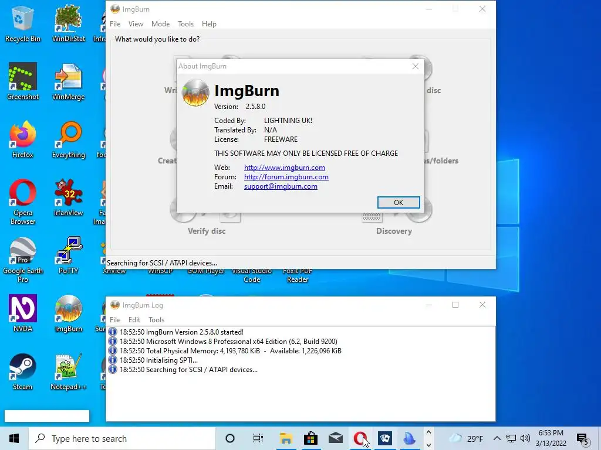Launch Google Earth Pro desktop icon

pyautogui.click(x=23, y=260)
